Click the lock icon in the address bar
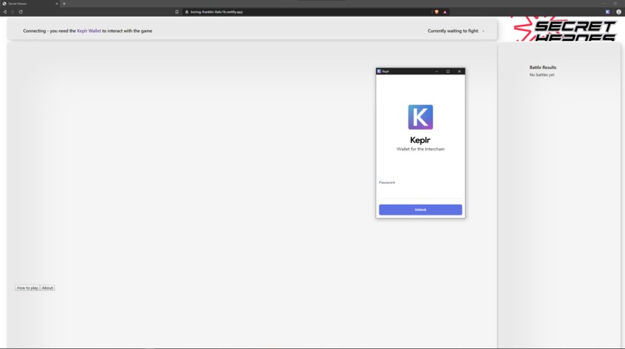 (x=187, y=12)
